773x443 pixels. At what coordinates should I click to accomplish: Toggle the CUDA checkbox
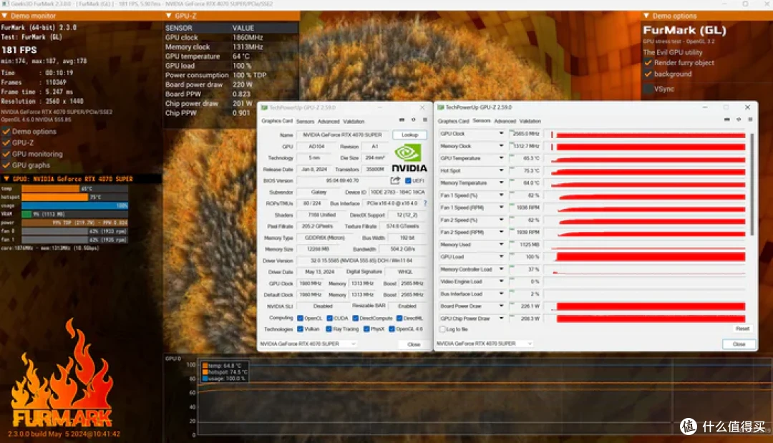[329, 318]
